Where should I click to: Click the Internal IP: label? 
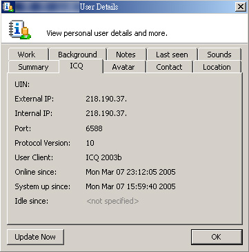click(x=33, y=113)
